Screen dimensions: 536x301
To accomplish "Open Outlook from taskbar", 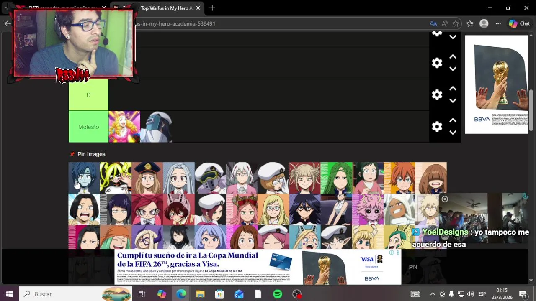I will pyautogui.click(x=239, y=294).
